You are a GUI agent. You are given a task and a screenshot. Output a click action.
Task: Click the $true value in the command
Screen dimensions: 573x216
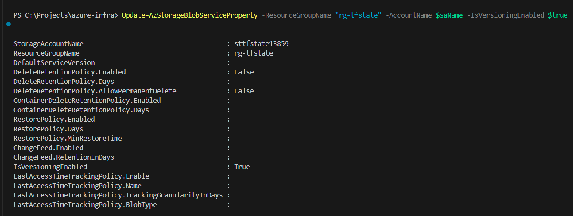coord(558,15)
